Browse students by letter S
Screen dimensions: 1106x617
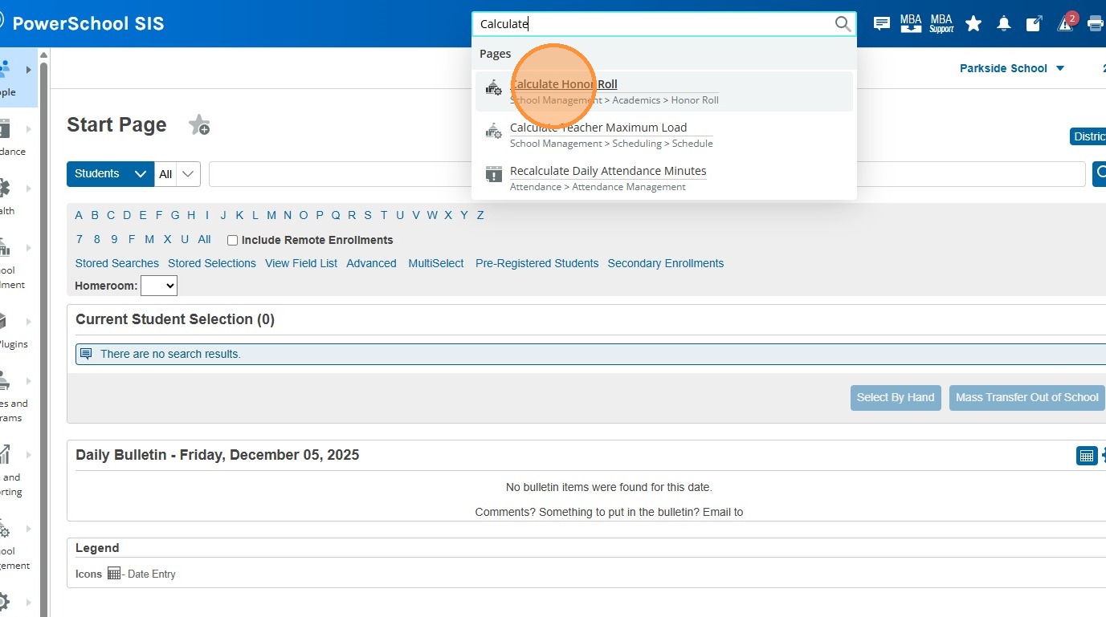tap(368, 215)
